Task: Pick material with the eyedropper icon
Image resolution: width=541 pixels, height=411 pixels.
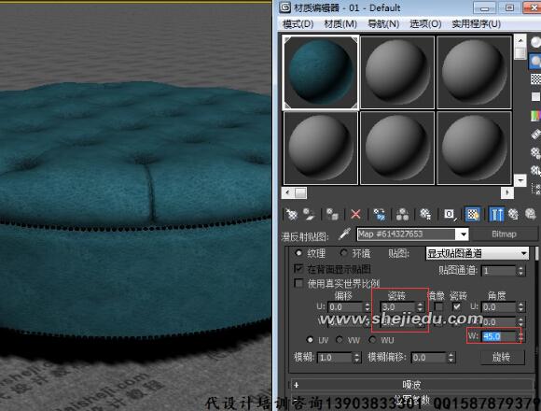Action: (x=344, y=234)
